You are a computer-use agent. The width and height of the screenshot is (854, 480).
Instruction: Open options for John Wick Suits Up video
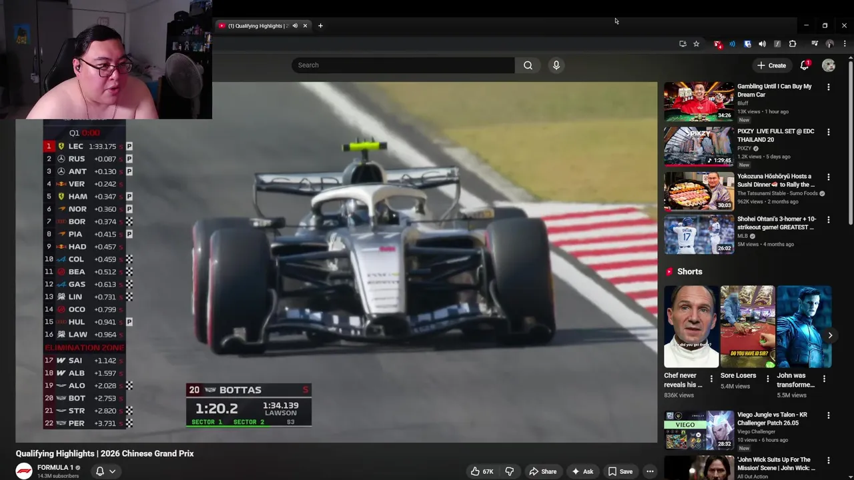point(829,460)
